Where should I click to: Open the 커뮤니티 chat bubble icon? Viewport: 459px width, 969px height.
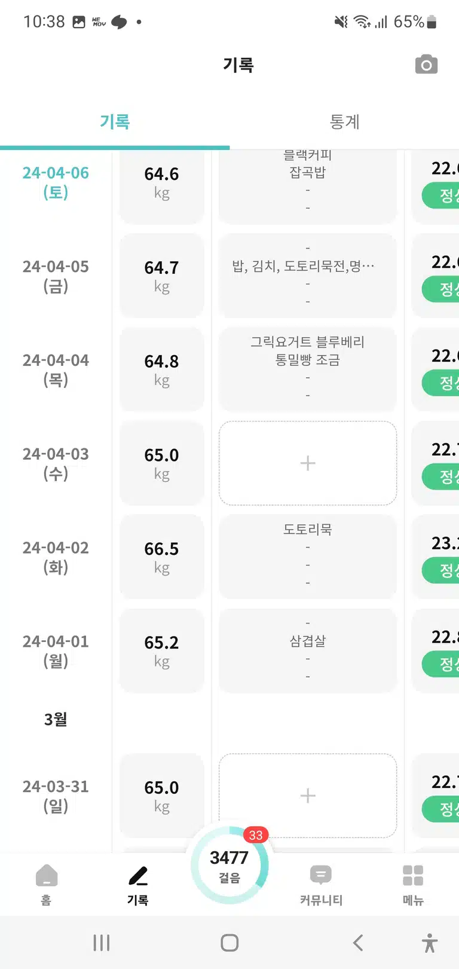point(321,875)
